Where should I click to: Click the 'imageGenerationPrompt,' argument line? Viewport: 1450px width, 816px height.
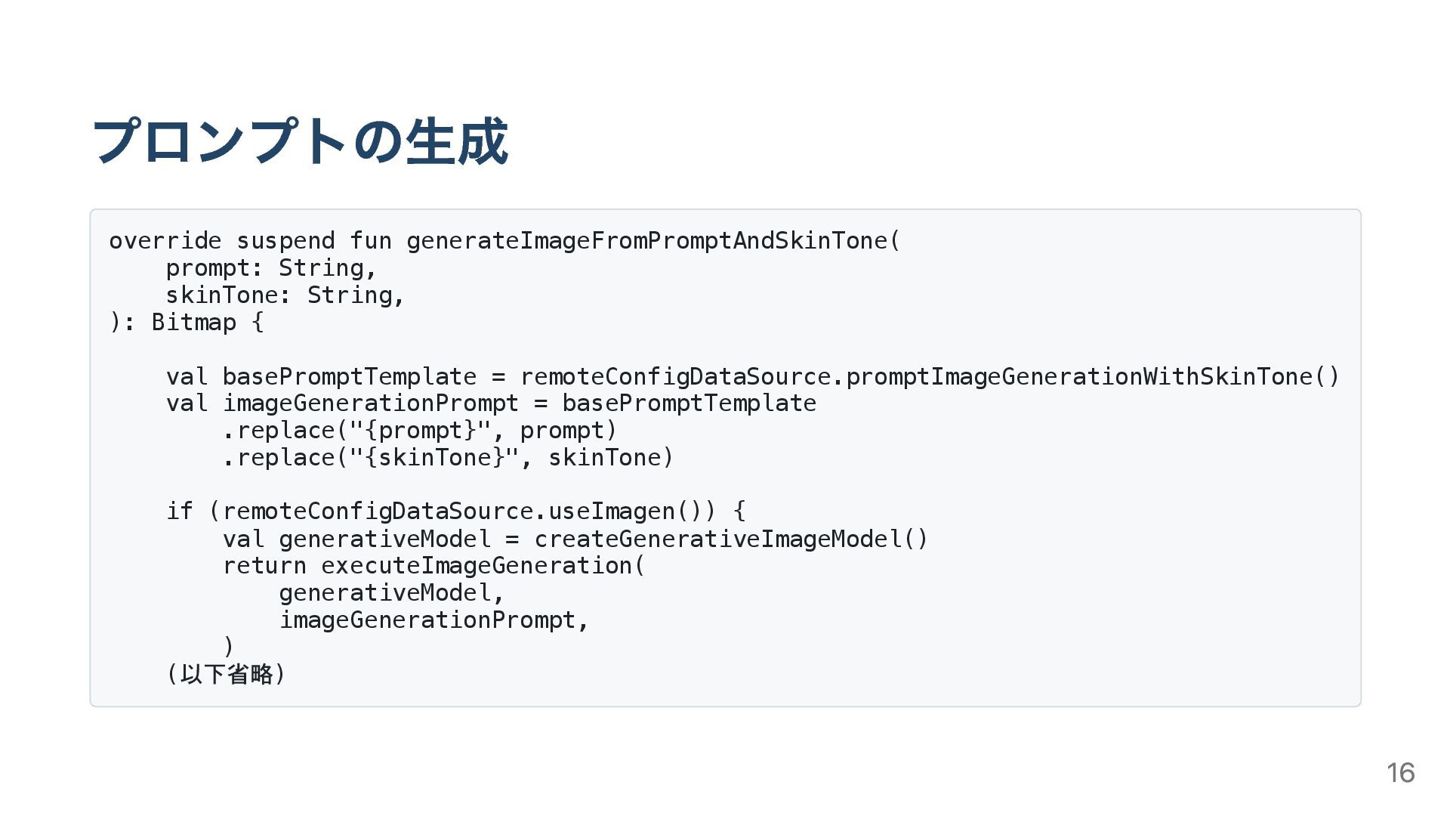[x=433, y=620]
